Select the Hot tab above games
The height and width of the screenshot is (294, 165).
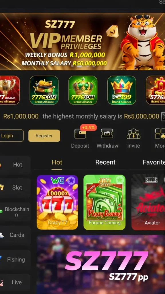click(x=57, y=162)
